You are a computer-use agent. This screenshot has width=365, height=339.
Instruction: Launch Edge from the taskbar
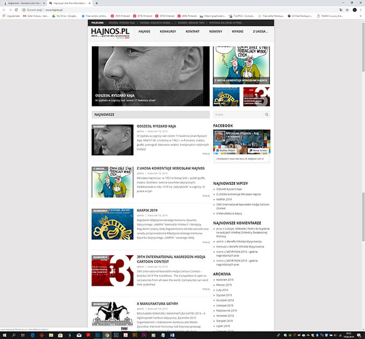[33, 335]
